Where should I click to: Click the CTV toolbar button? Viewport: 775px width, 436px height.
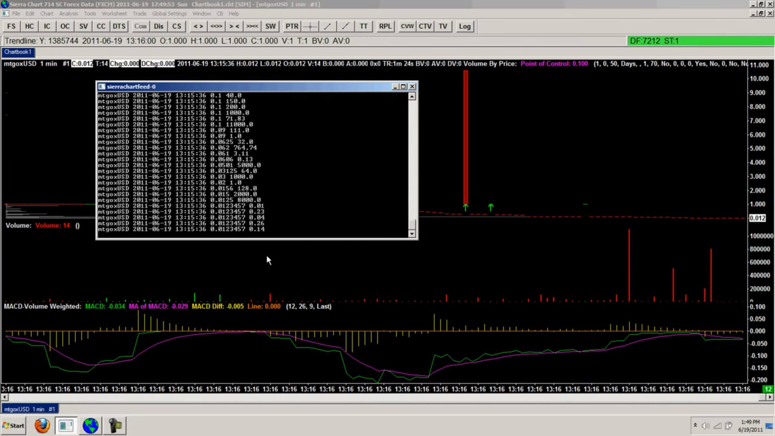point(425,26)
